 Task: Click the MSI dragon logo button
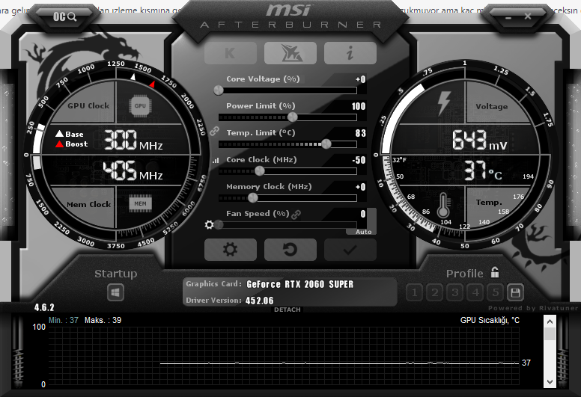pyautogui.click(x=290, y=53)
